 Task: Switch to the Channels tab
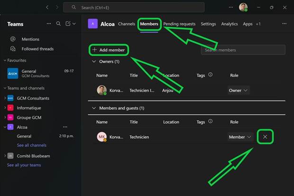tap(127, 24)
